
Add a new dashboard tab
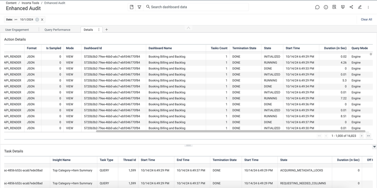pyautogui.click(x=106, y=30)
